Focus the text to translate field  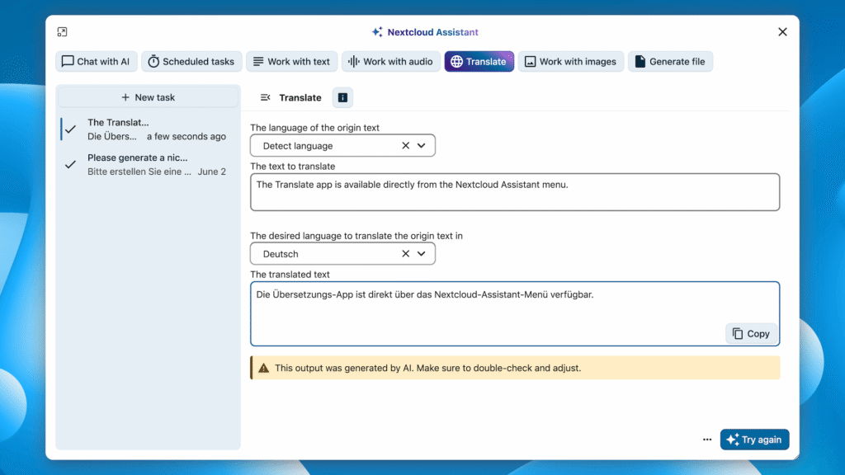pyautogui.click(x=515, y=191)
